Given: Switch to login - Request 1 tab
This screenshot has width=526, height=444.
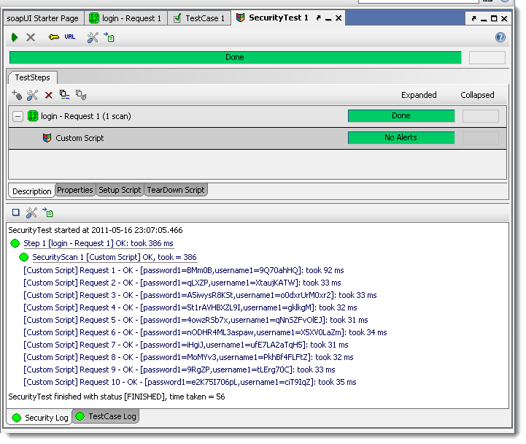Looking at the screenshot, I should (x=125, y=18).
